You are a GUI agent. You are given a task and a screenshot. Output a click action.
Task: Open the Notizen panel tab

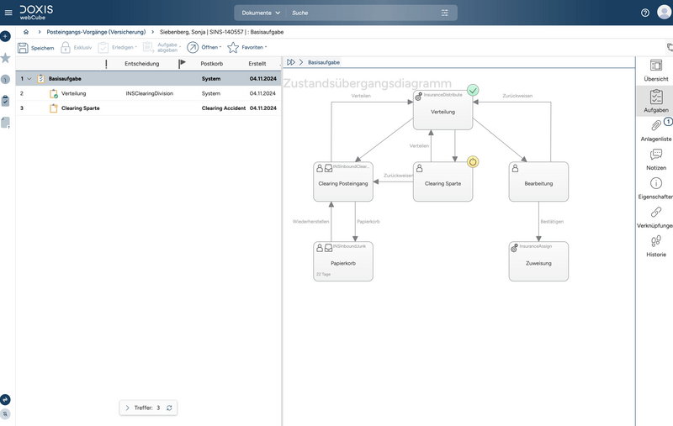click(656, 160)
